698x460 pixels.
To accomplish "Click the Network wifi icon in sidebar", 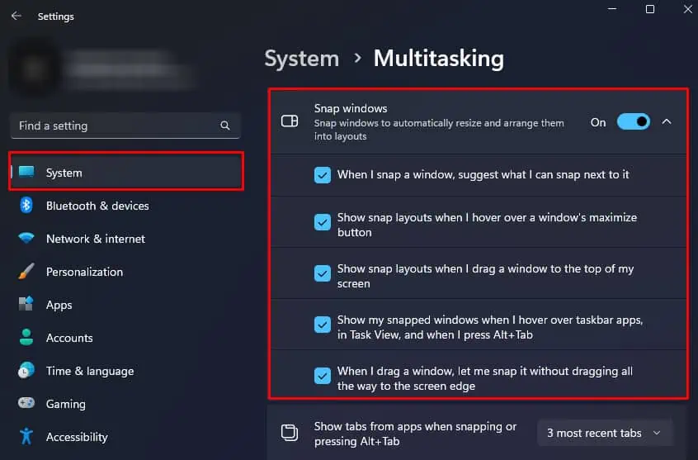I will (26, 238).
